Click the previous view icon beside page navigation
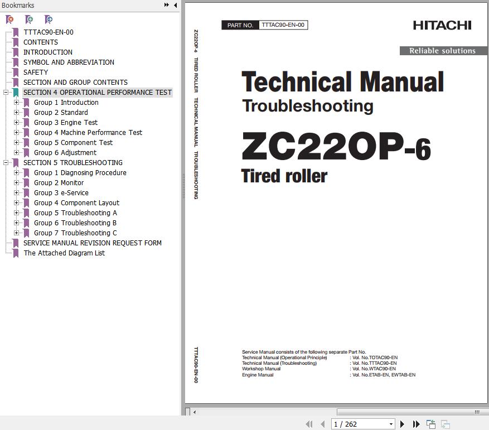Viewport: 489px width, 430px height. pos(431,424)
